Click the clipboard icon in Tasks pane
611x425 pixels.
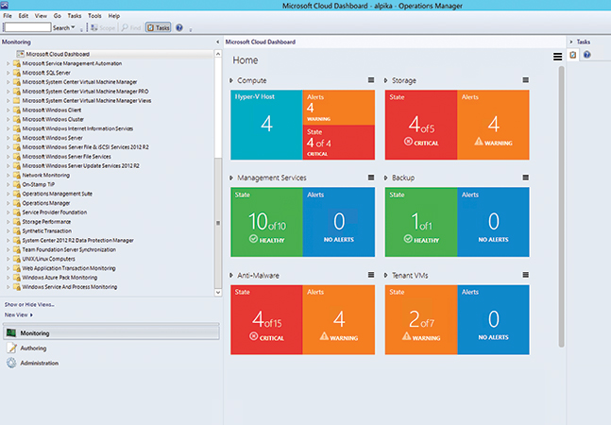click(573, 55)
